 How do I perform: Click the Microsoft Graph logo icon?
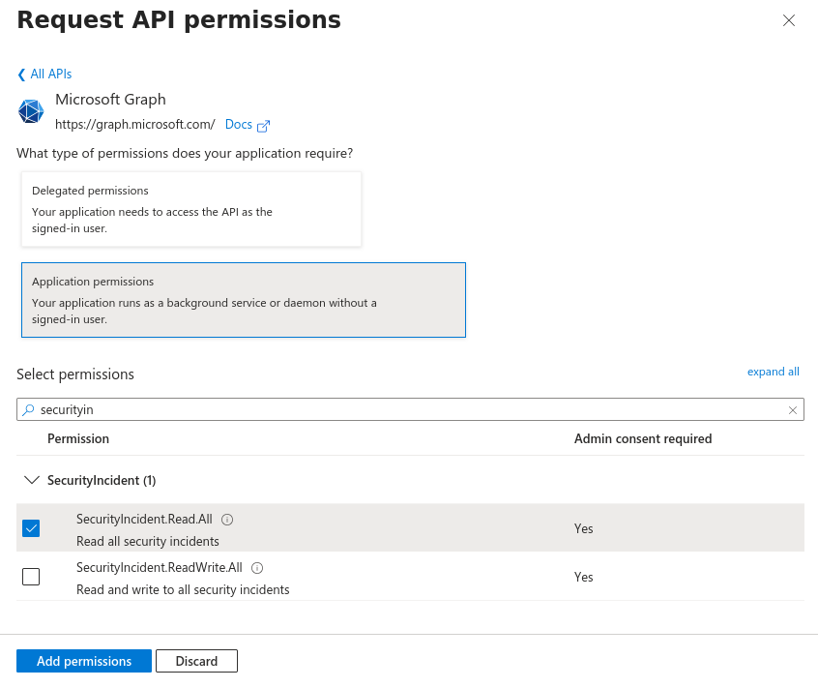[31, 111]
